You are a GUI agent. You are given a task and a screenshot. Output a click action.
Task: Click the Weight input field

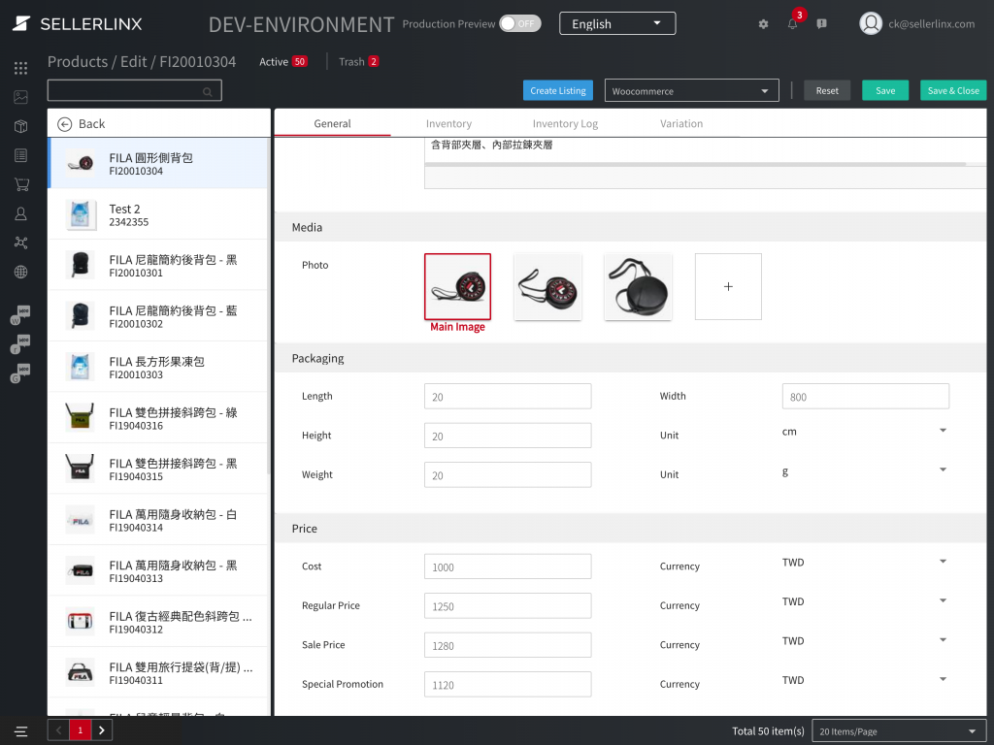coord(508,474)
